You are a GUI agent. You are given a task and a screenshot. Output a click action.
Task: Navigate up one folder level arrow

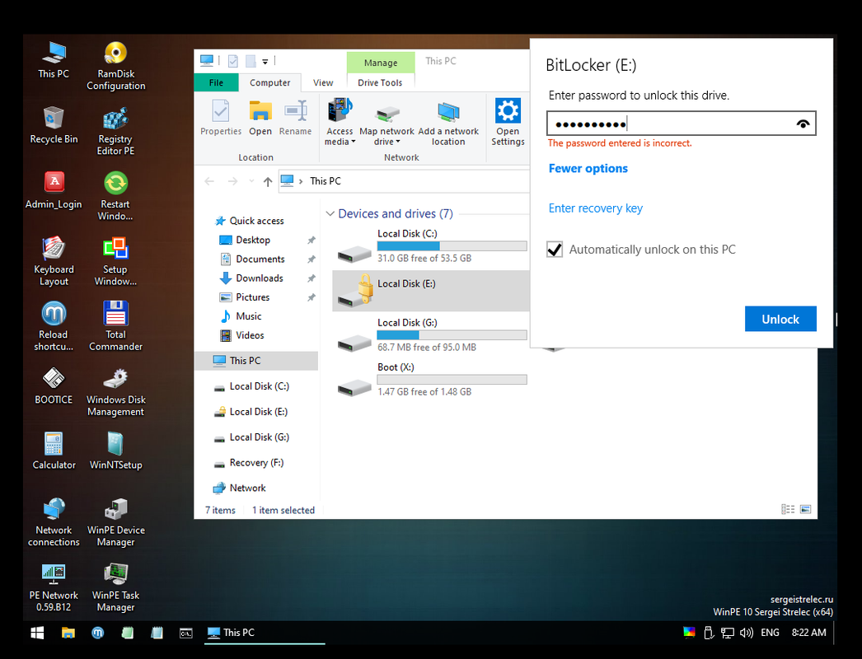point(267,181)
